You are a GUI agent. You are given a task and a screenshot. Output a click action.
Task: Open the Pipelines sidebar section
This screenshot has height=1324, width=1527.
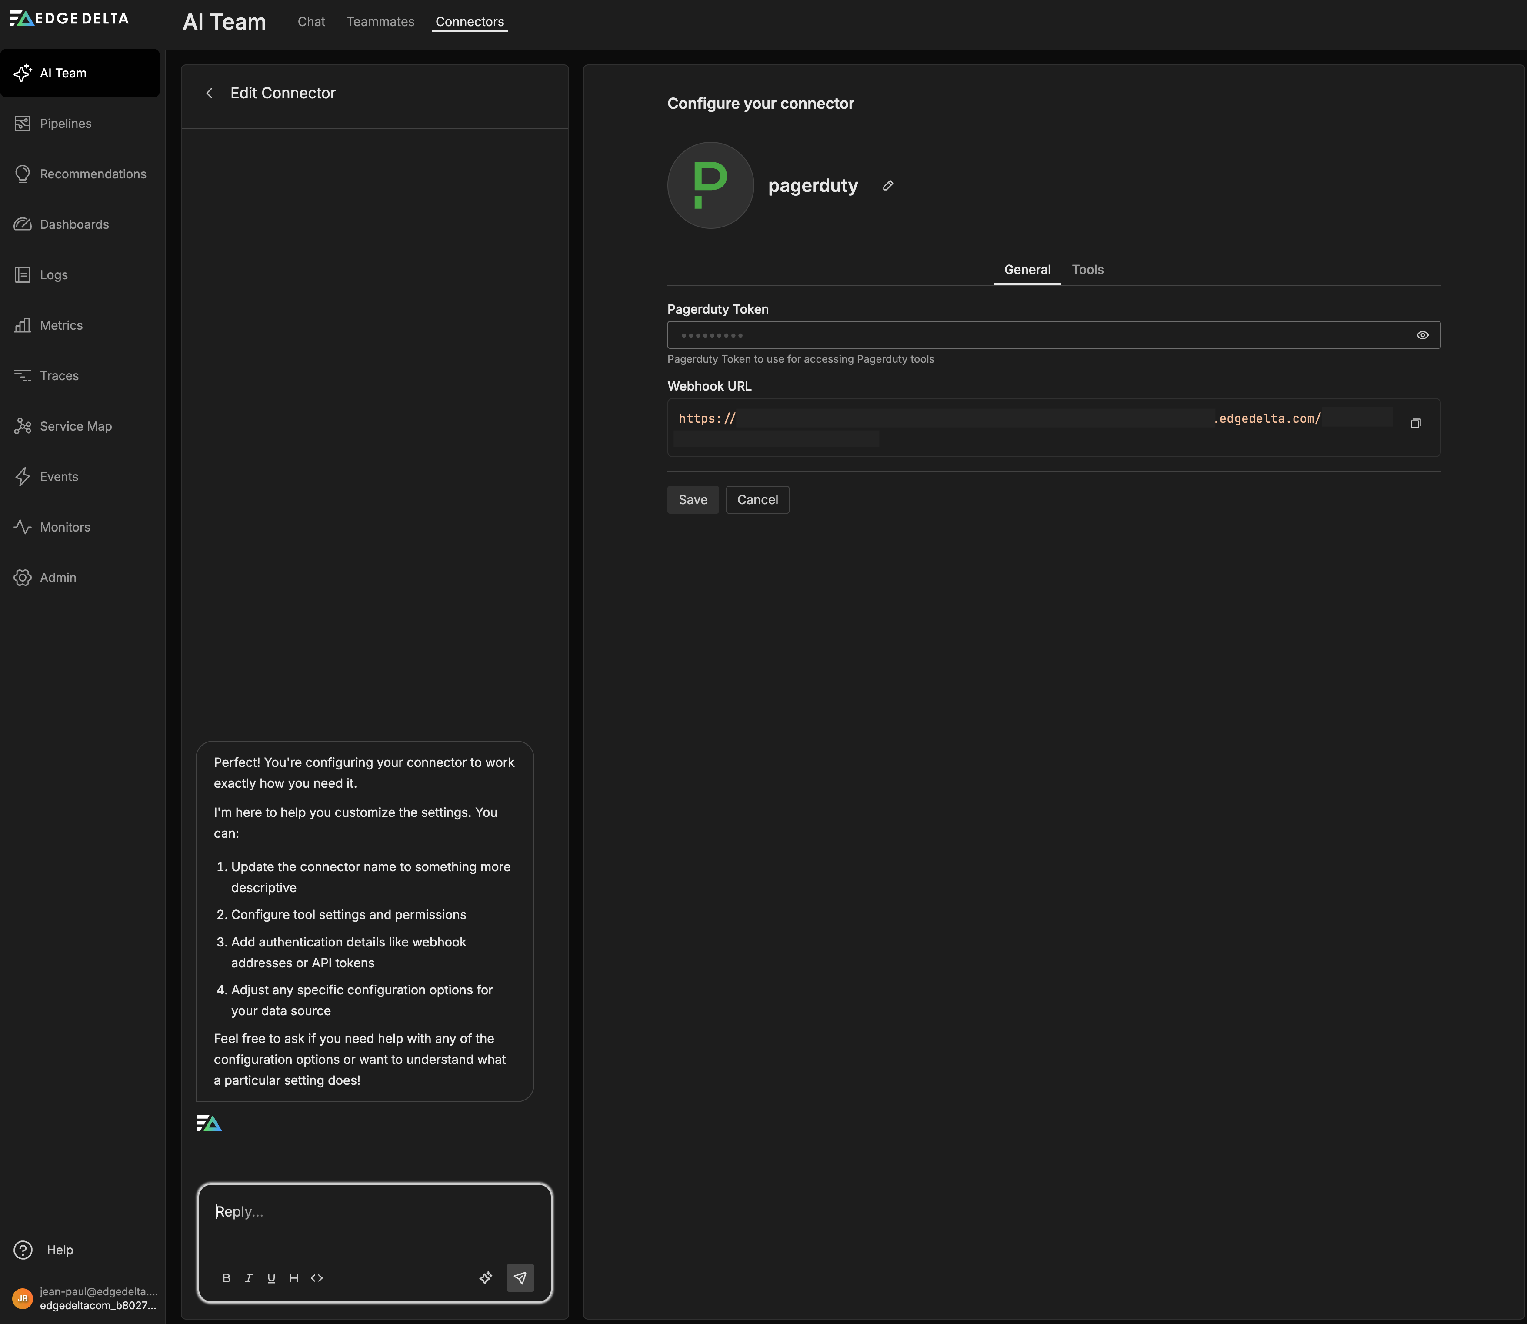pyautogui.click(x=65, y=124)
